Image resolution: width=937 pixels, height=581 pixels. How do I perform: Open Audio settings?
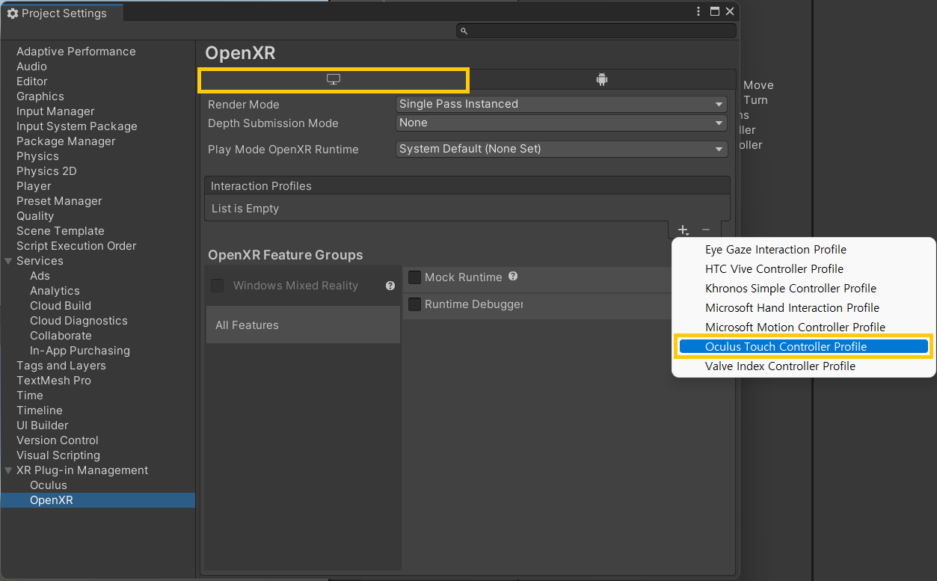coord(31,67)
